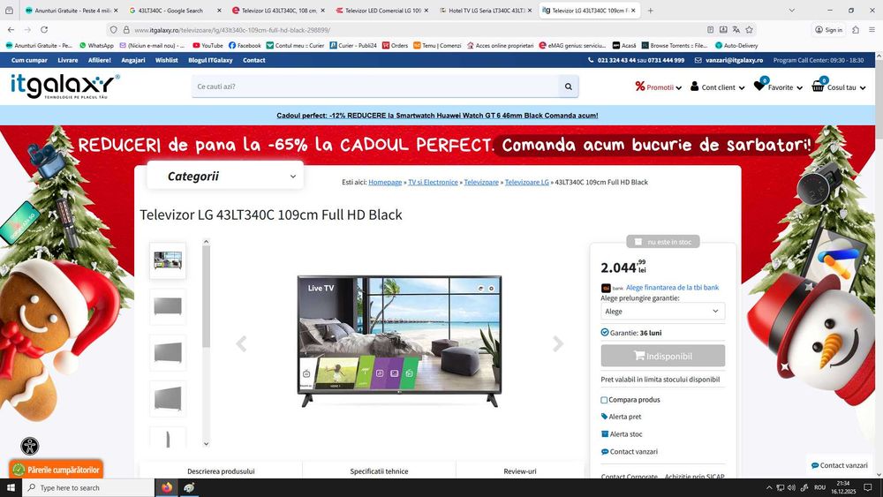
Task: Open the Alege prelungire garantie dropdown
Action: pos(663,312)
